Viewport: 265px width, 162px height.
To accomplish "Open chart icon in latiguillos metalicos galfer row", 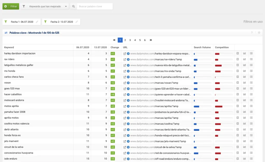I will coord(244,65).
